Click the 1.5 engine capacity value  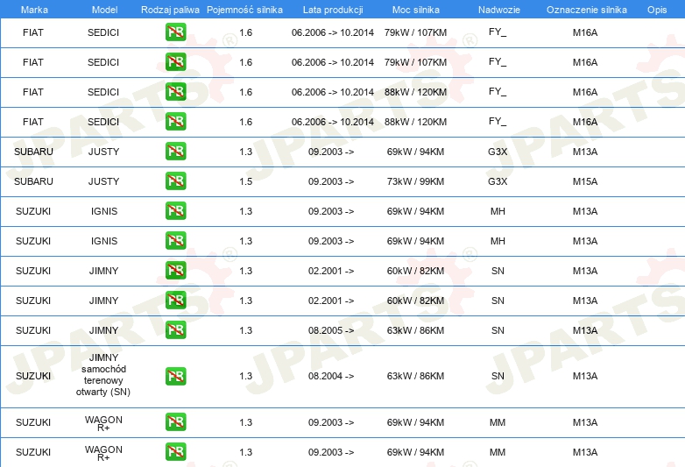[x=245, y=181]
